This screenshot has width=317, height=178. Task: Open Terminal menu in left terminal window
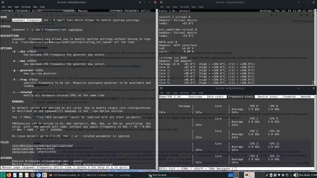click(26, 7)
